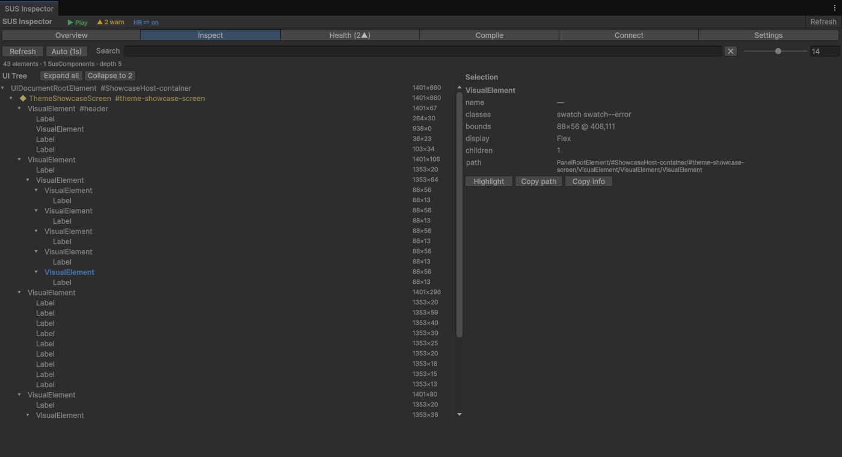Viewport: 842px width, 457px height.
Task: Go to the Compile tab
Action: tap(490, 35)
